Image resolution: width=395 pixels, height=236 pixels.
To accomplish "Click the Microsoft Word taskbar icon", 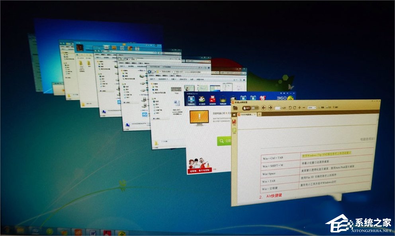I will tap(93, 232).
